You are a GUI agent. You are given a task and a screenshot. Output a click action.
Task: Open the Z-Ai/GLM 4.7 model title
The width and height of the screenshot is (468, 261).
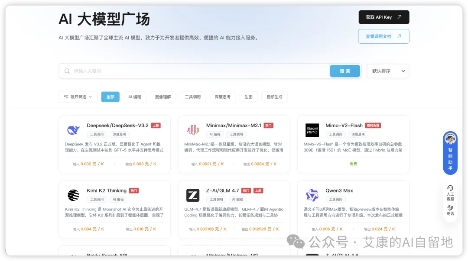(x=223, y=190)
